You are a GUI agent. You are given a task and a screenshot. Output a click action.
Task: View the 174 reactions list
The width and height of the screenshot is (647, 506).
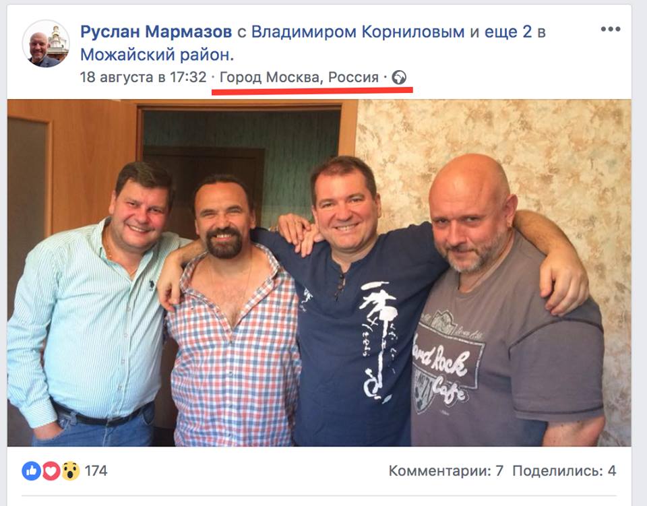pyautogui.click(x=96, y=470)
